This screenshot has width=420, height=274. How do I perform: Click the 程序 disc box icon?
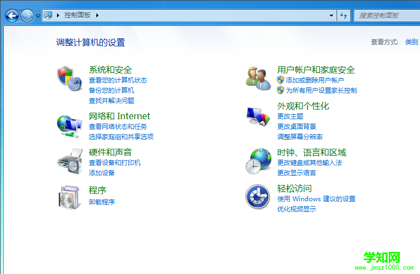69,197
